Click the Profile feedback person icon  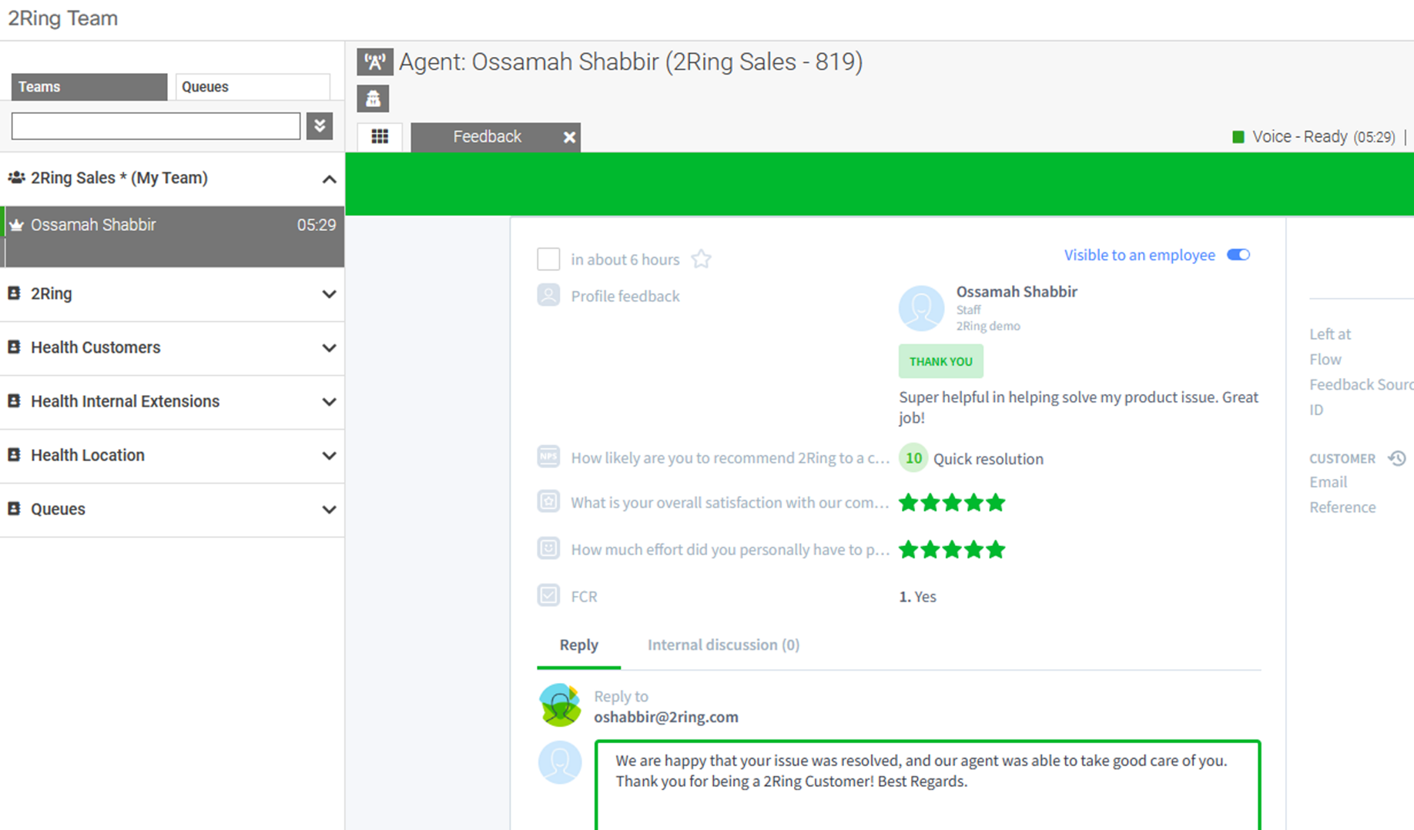548,296
